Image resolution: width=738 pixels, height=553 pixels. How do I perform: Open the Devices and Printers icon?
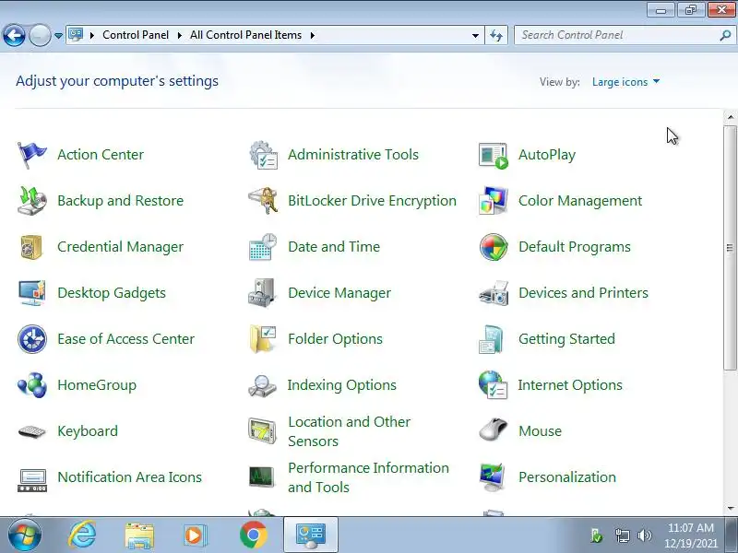pyautogui.click(x=494, y=293)
